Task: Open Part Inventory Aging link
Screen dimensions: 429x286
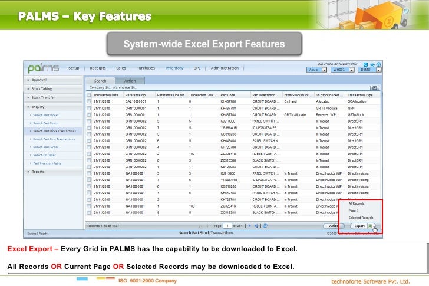Action: (47, 163)
